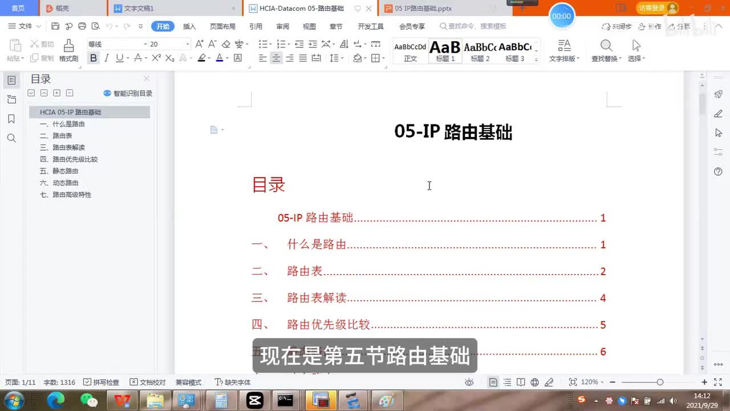Viewport: 730px width, 411px height.
Task: Click the Print icon in quick access toolbar
Action: (82, 26)
